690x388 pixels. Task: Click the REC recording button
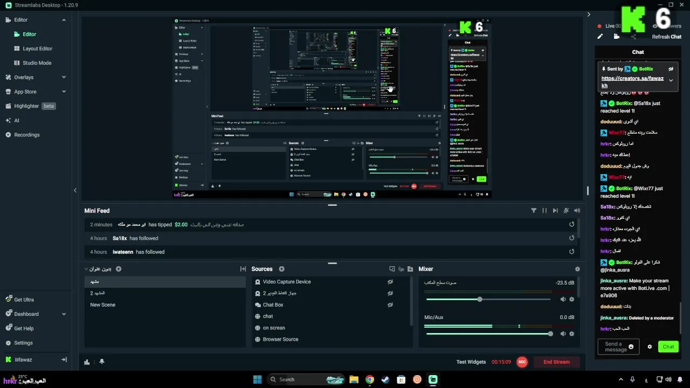pyautogui.click(x=522, y=362)
